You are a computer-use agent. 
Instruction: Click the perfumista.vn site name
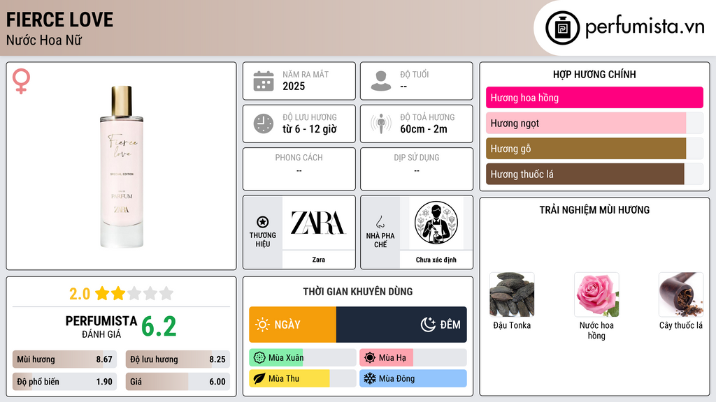tap(645, 27)
